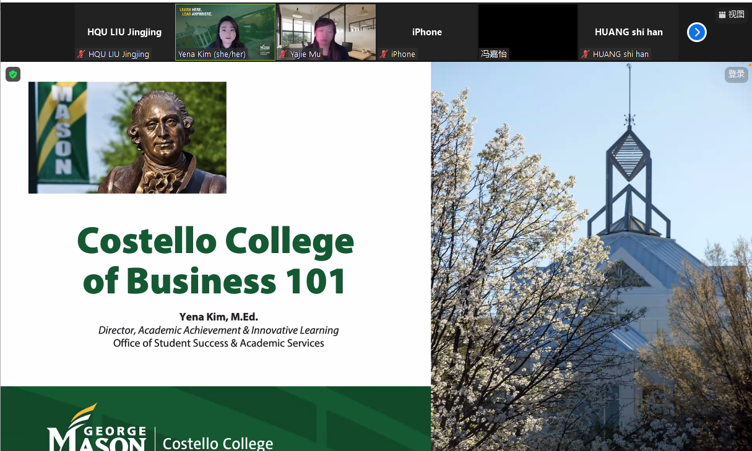
Task: Click the Costello College of Business 101 title
Action: 215,260
